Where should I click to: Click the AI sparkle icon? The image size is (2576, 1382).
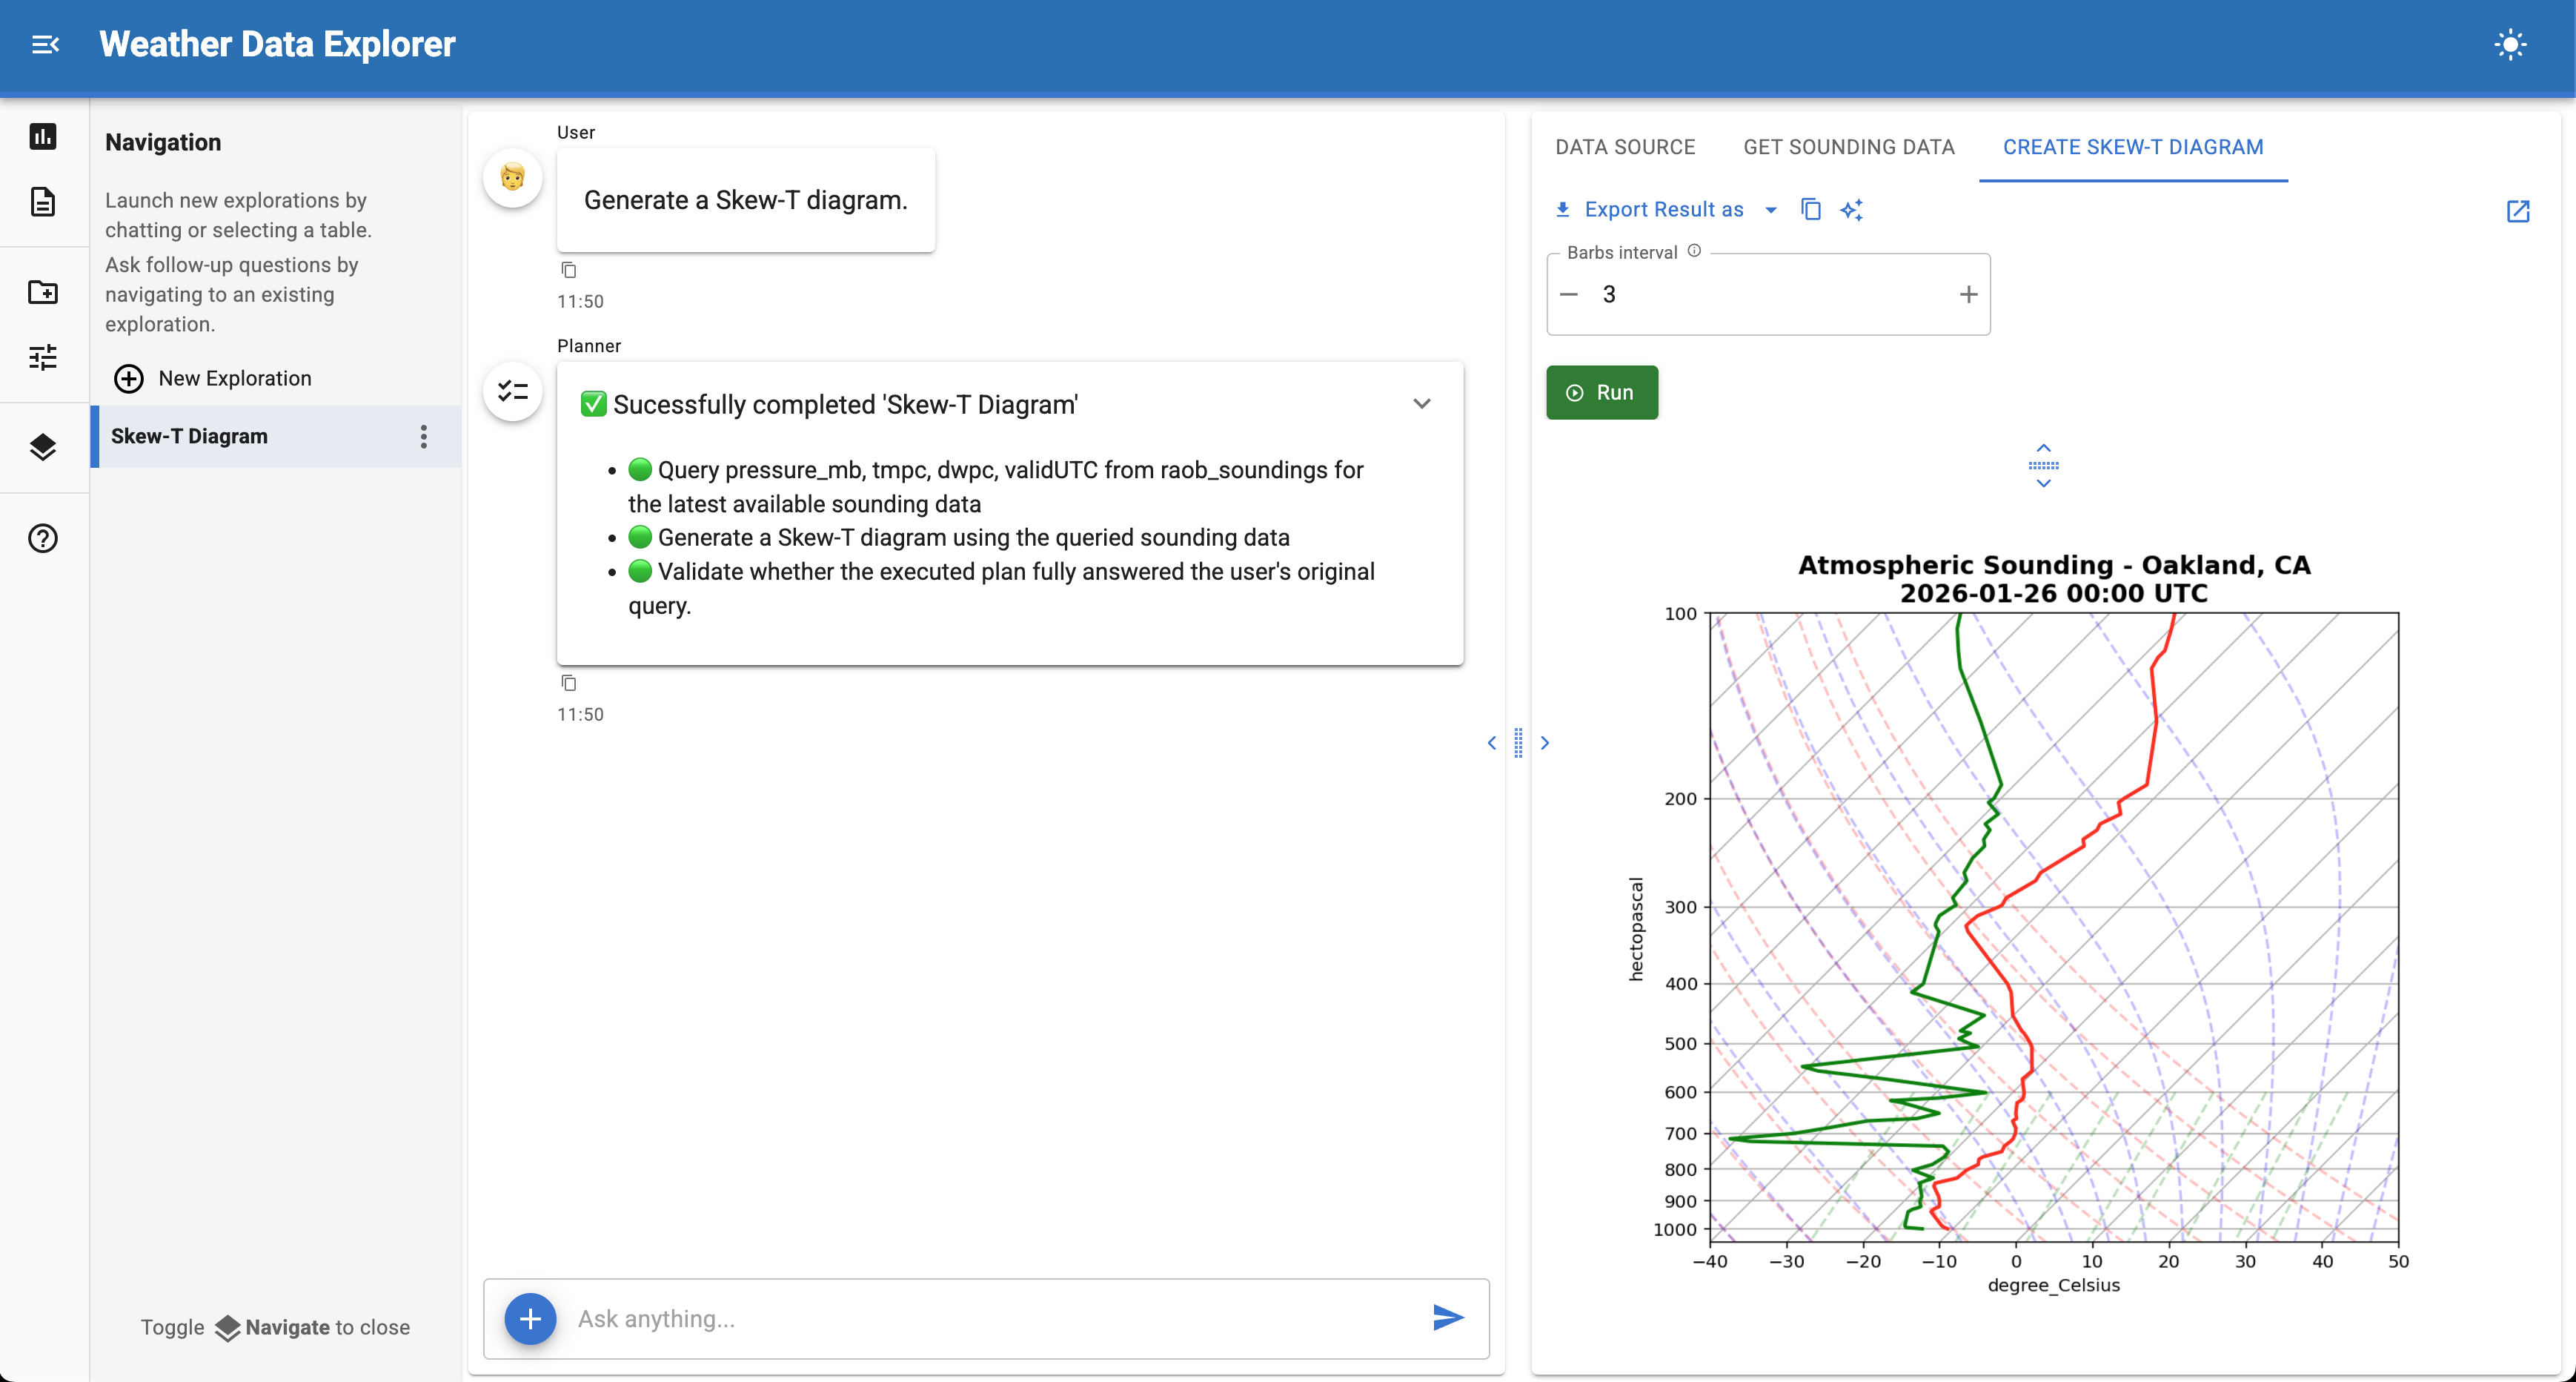pyautogui.click(x=1852, y=210)
